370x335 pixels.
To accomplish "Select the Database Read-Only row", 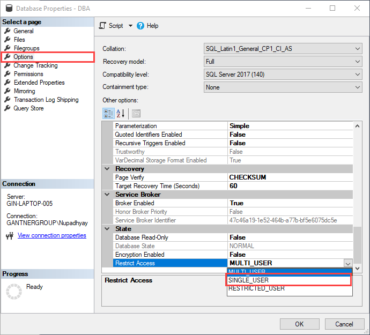I will (233, 237).
